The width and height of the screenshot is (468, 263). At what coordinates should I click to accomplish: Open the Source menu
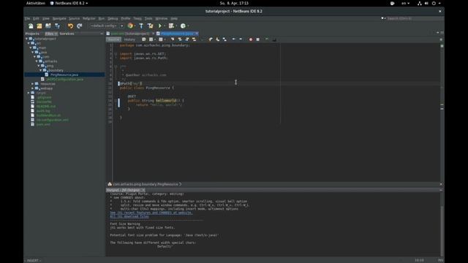(75, 18)
